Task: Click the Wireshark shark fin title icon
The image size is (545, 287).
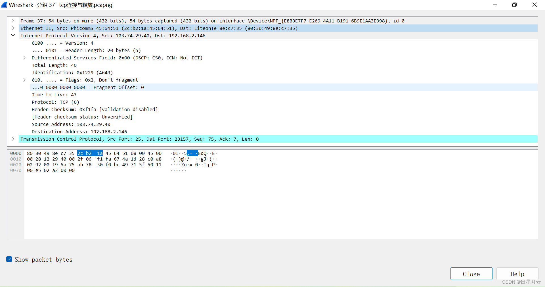Action: pos(4,5)
